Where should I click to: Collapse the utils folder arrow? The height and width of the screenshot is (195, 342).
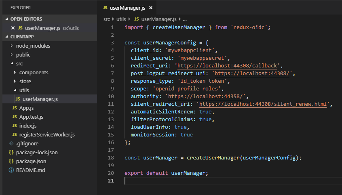[15, 90]
